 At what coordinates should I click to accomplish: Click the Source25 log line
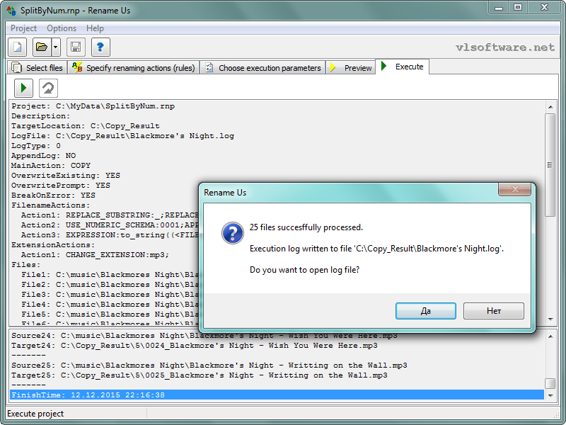point(209,365)
